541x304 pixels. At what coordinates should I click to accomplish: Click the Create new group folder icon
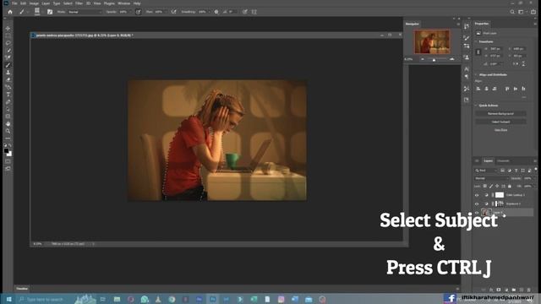tap(514, 290)
